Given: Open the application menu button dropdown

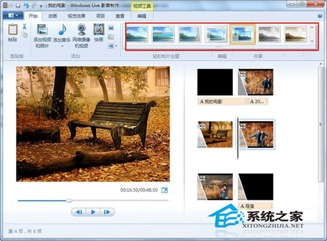Looking at the screenshot, I should 13,16.
